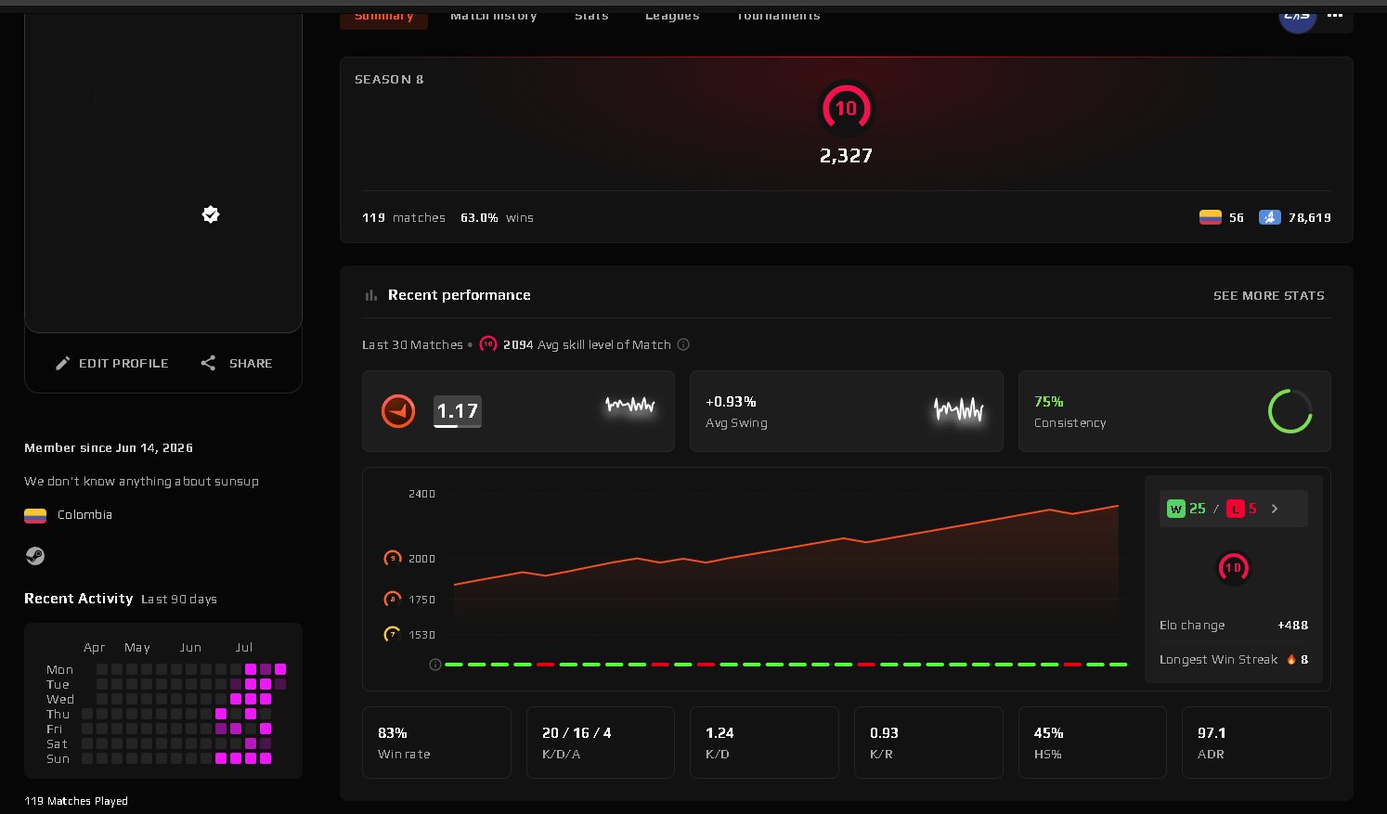The width and height of the screenshot is (1387, 814).
Task: Click the "119 matches" text in season card
Action: click(404, 218)
